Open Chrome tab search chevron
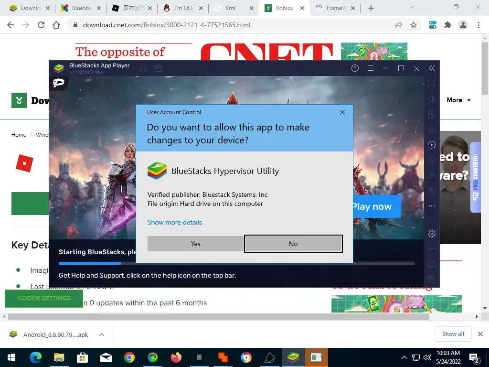 (x=412, y=7)
